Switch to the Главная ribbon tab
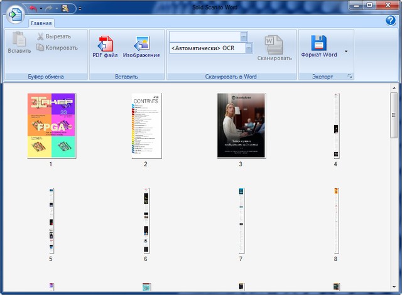 point(40,23)
